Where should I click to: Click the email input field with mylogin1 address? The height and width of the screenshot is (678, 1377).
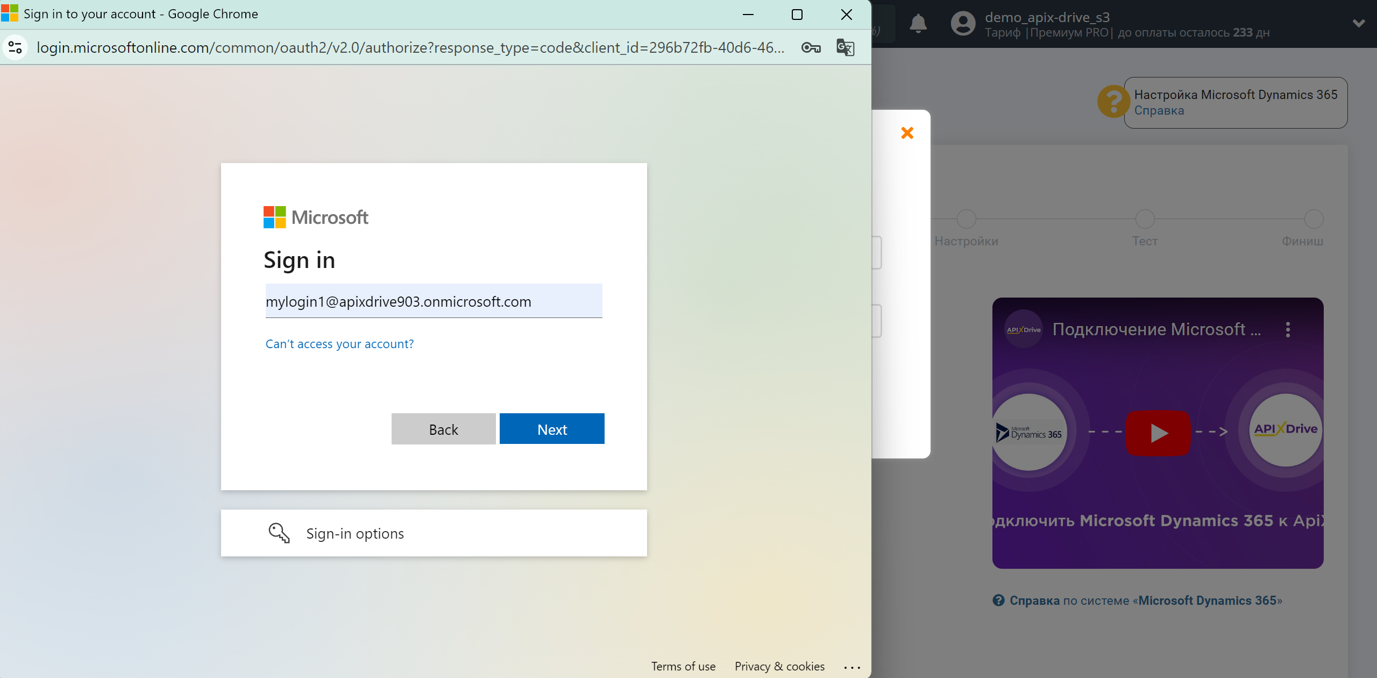pyautogui.click(x=434, y=301)
